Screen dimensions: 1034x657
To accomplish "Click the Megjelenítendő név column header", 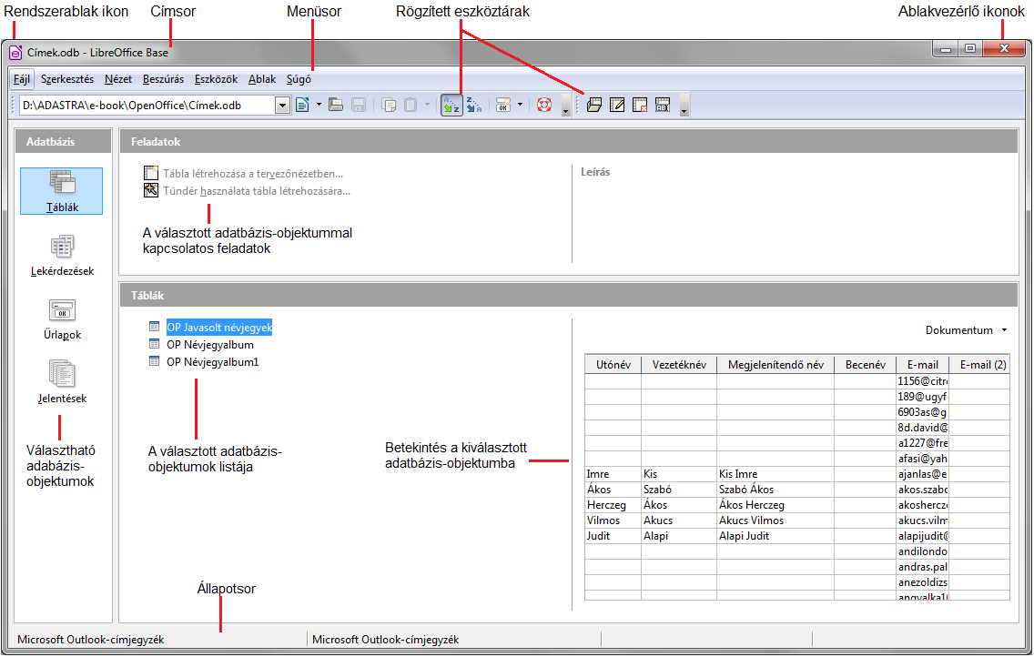I will pos(775,365).
